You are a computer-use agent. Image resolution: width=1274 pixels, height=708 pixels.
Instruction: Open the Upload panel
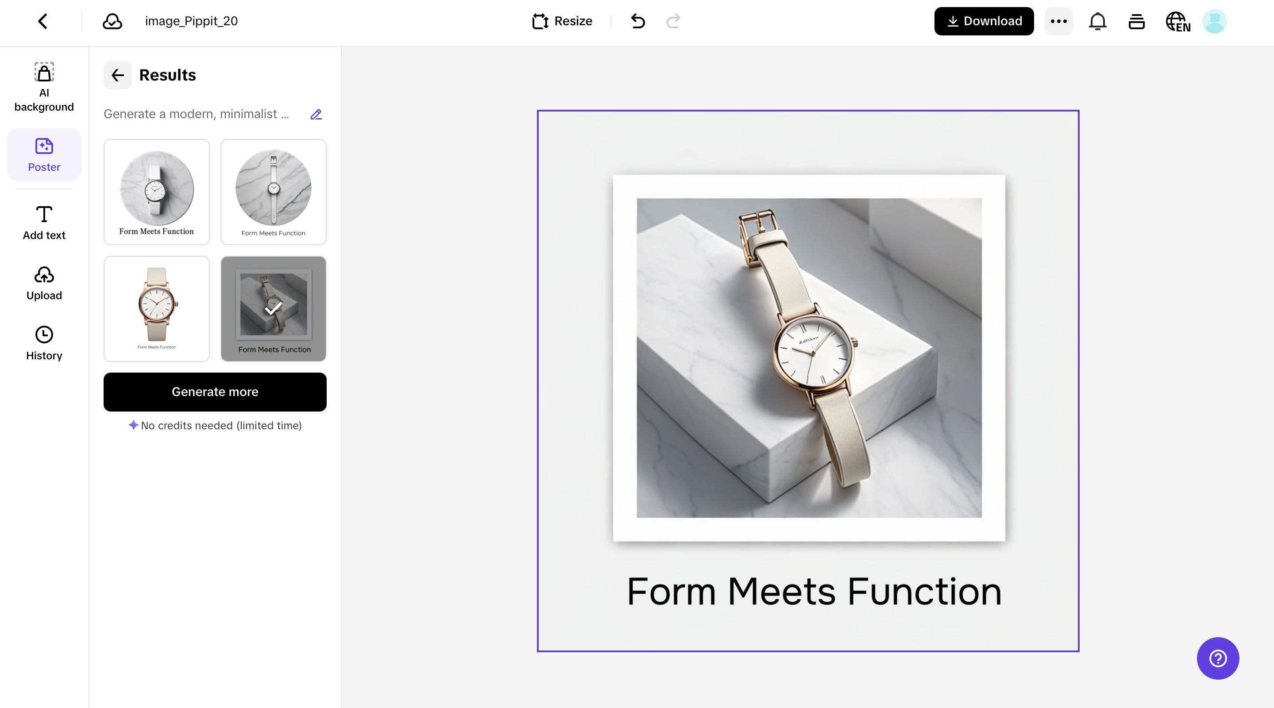(x=44, y=283)
